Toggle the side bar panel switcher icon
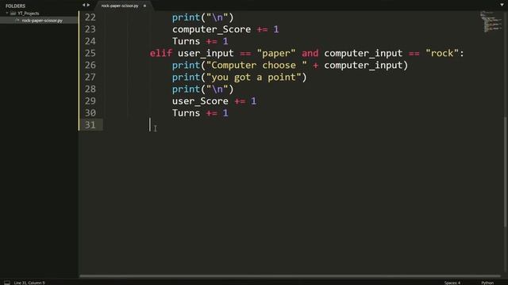 (7, 283)
